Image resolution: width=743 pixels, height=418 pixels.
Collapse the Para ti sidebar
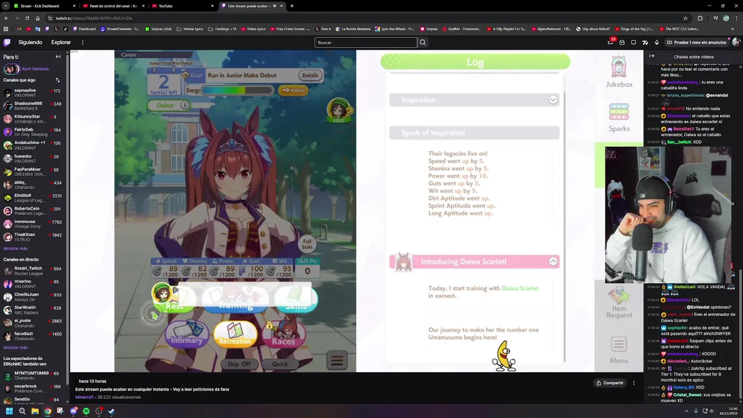point(58,57)
